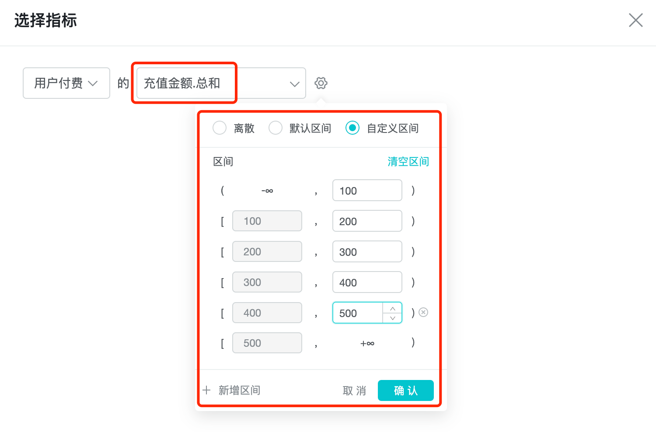The image size is (656, 432).
Task: Click the disabled lower bound field 100
Action: point(267,221)
